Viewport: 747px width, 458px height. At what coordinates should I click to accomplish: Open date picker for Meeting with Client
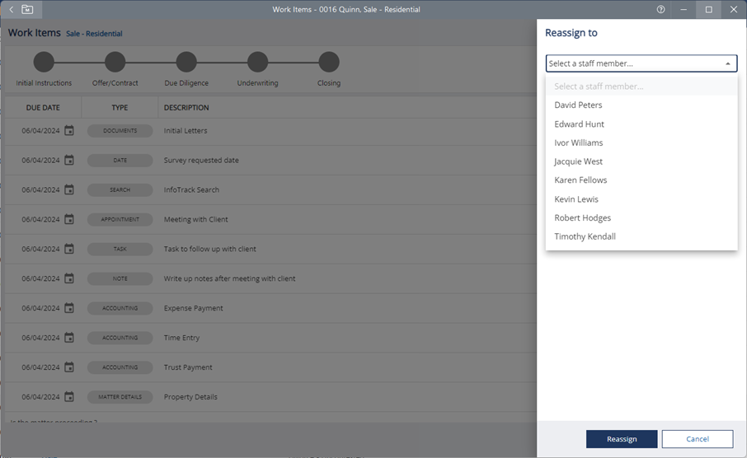point(69,220)
